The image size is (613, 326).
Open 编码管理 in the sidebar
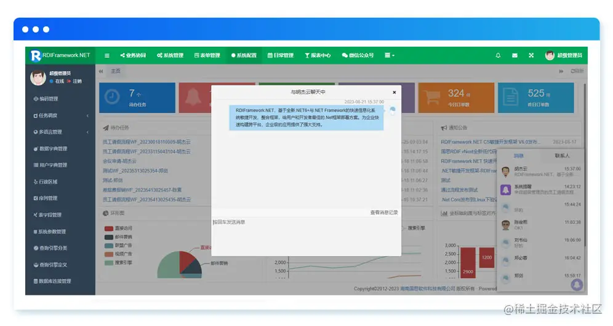pos(46,99)
